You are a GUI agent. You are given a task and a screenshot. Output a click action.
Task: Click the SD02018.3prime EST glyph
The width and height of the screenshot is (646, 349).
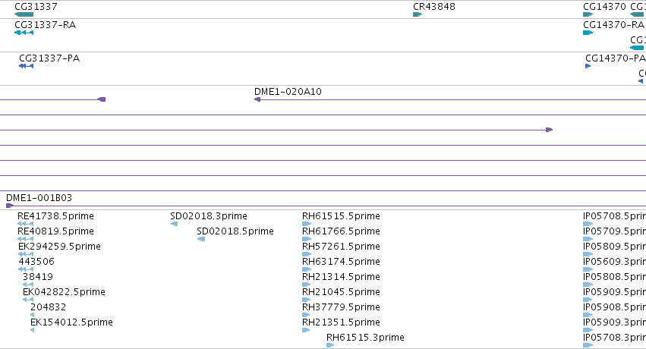pyautogui.click(x=175, y=224)
